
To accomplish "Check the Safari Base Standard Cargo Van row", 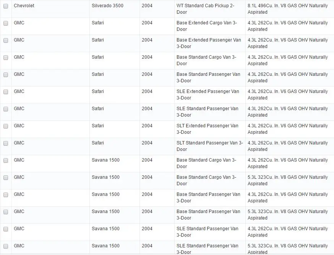I will point(6,58).
